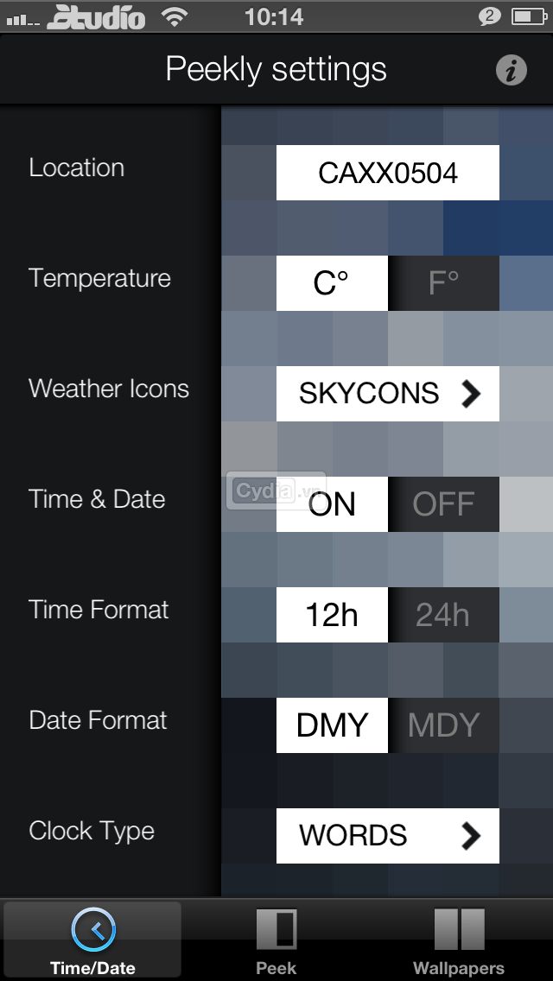Switch to the Wallpapers tab

pos(459,940)
